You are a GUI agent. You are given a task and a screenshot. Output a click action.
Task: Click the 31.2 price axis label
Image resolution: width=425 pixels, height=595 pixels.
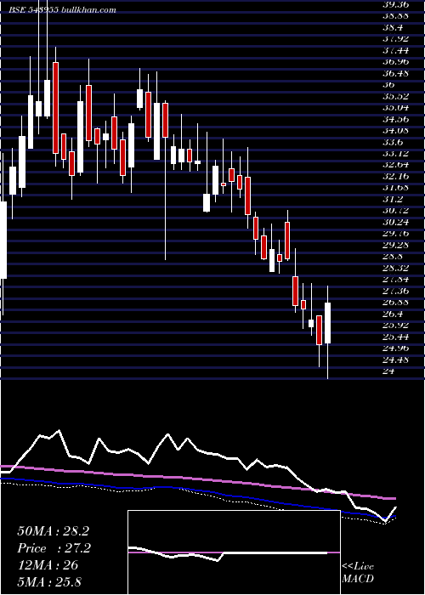[x=393, y=199]
